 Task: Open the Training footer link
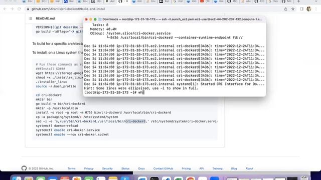coord(217,168)
